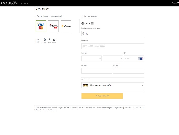The height and width of the screenshot is (135, 179).
Task: Click the Basic VIP status label
Action: click(x=24, y=4)
